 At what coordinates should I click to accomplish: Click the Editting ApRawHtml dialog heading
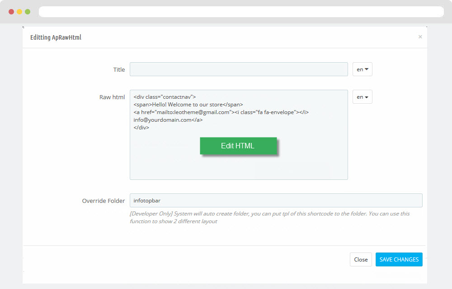click(x=56, y=37)
